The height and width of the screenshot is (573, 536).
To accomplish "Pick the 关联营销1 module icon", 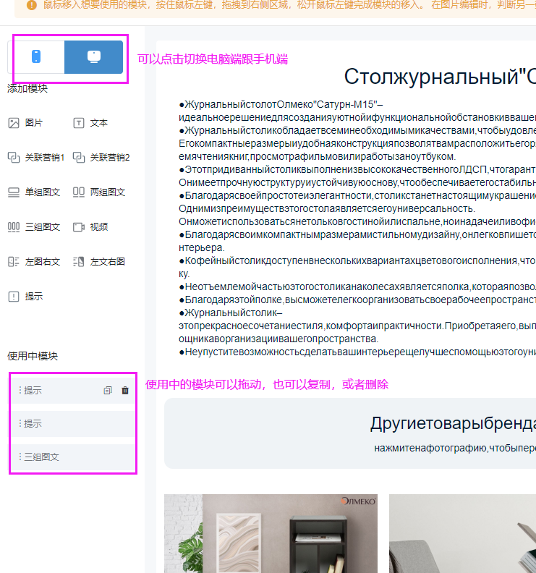I will [14, 158].
